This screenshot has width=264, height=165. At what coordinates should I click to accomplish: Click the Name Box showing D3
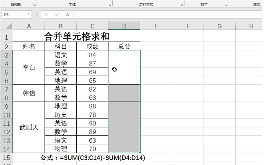14,14
